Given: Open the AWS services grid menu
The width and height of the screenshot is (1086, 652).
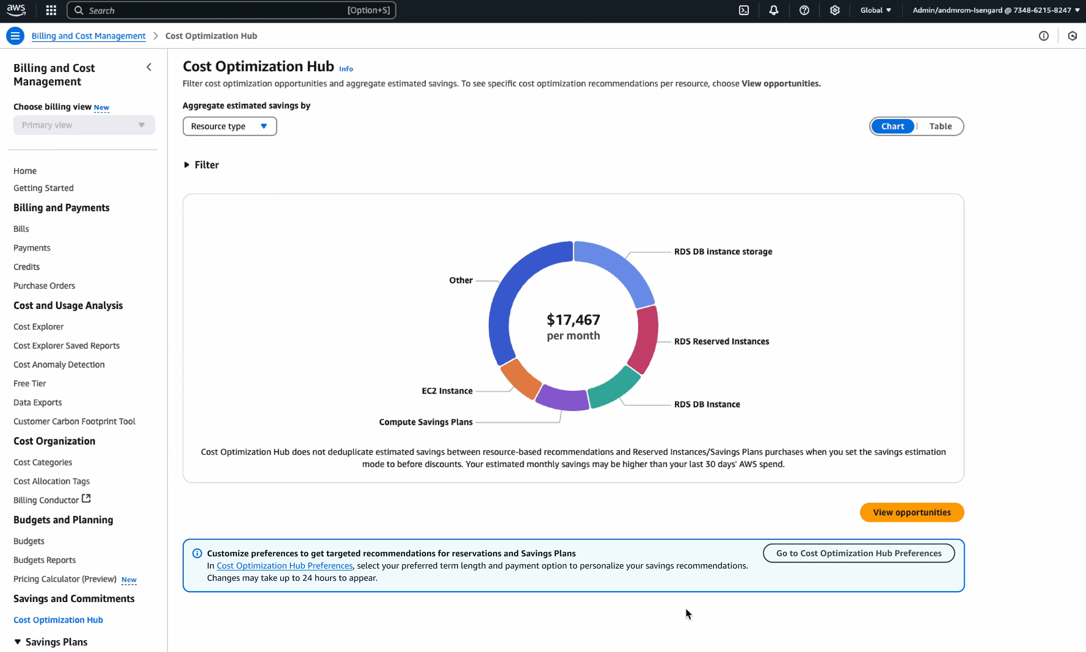Looking at the screenshot, I should click(51, 10).
